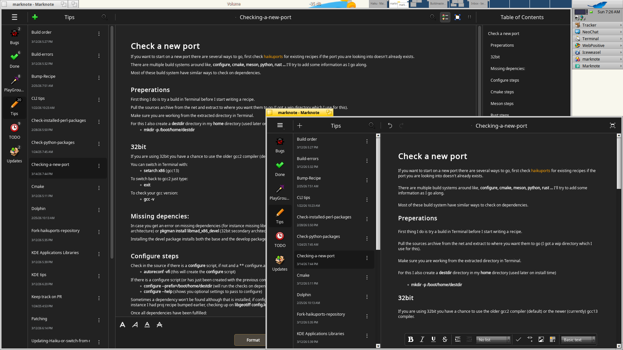Open options menu for Build order note
623x350 pixels.
pyautogui.click(x=99, y=34)
